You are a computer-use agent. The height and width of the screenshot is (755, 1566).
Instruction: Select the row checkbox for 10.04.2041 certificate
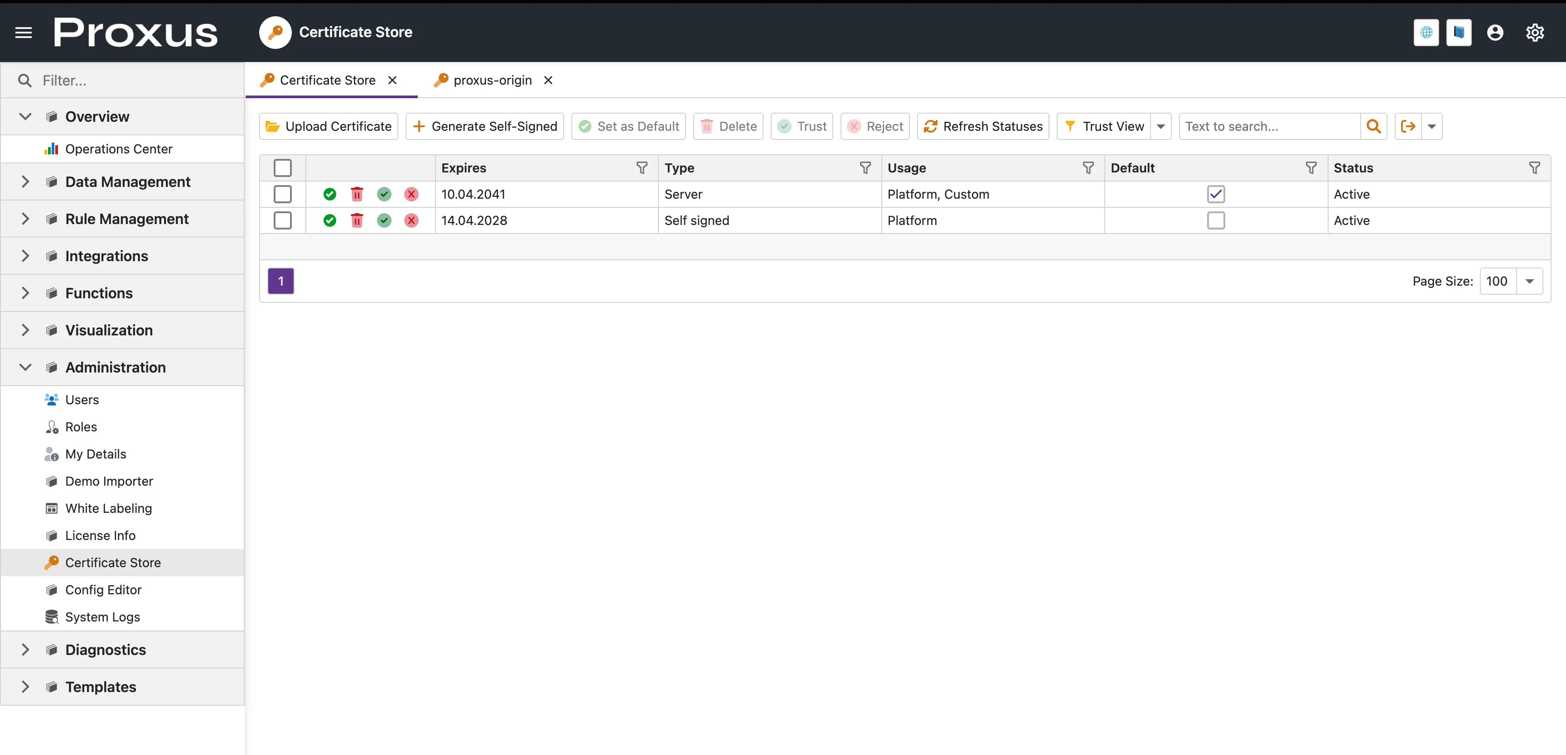point(283,194)
